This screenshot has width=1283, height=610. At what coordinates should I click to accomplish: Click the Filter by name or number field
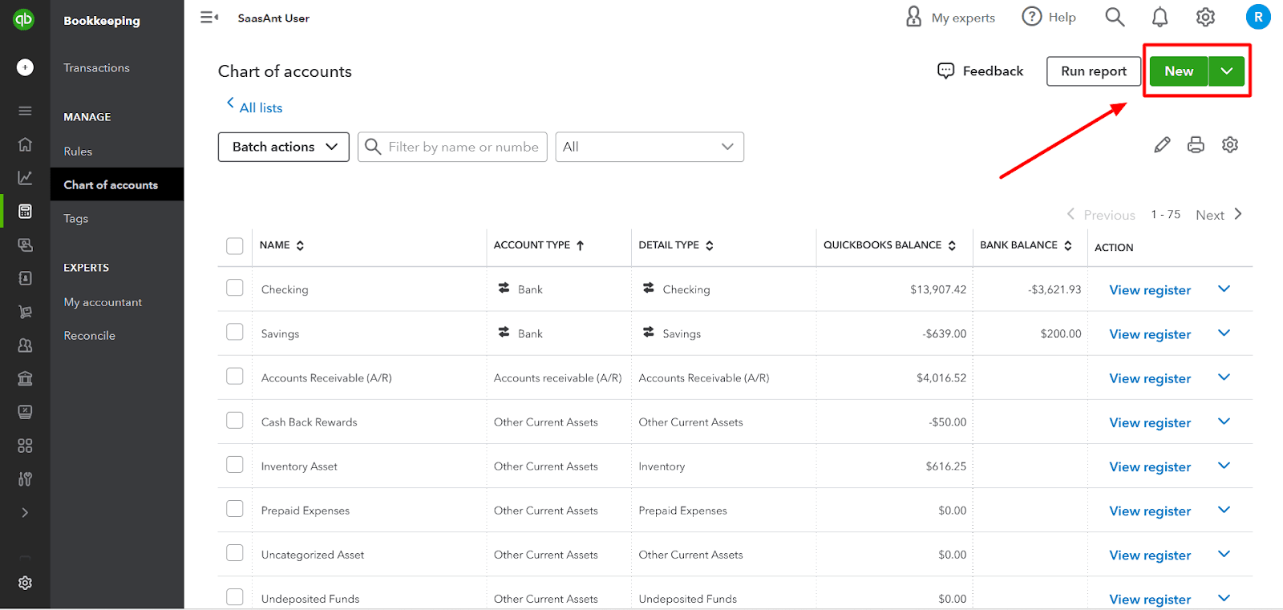[x=452, y=147]
